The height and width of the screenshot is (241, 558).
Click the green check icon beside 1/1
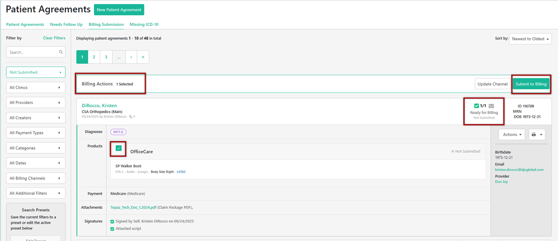(x=477, y=106)
